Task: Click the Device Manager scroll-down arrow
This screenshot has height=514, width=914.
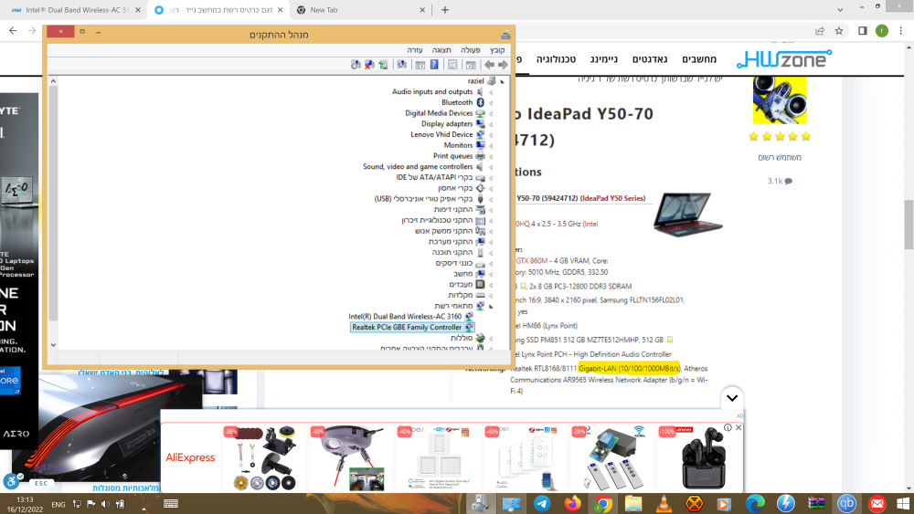Action: (x=53, y=344)
